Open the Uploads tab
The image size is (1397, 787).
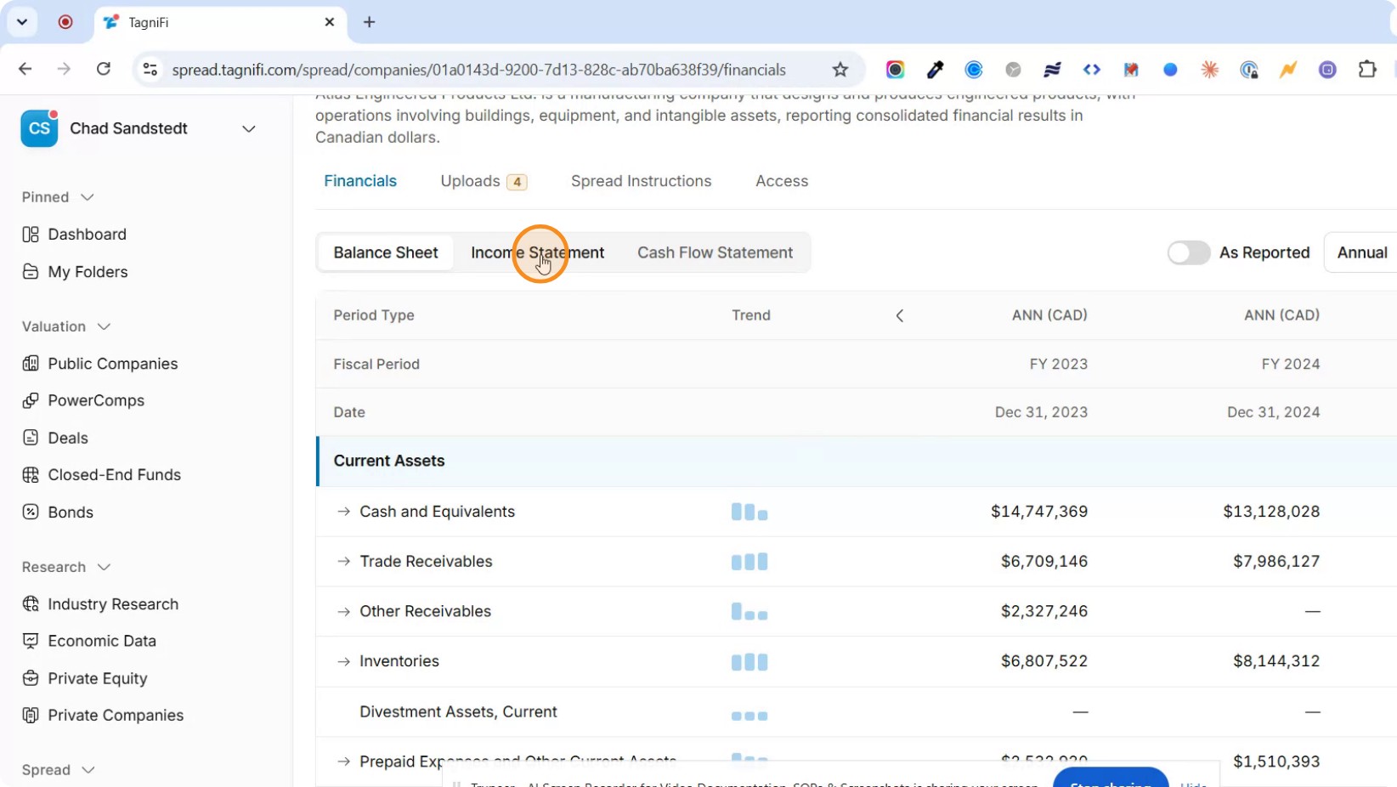click(x=484, y=181)
